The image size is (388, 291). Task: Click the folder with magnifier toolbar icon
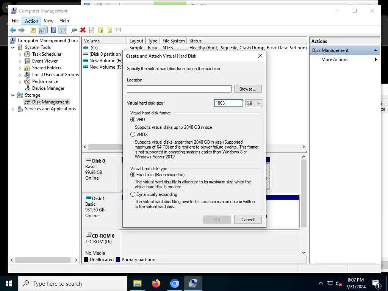[x=110, y=30]
